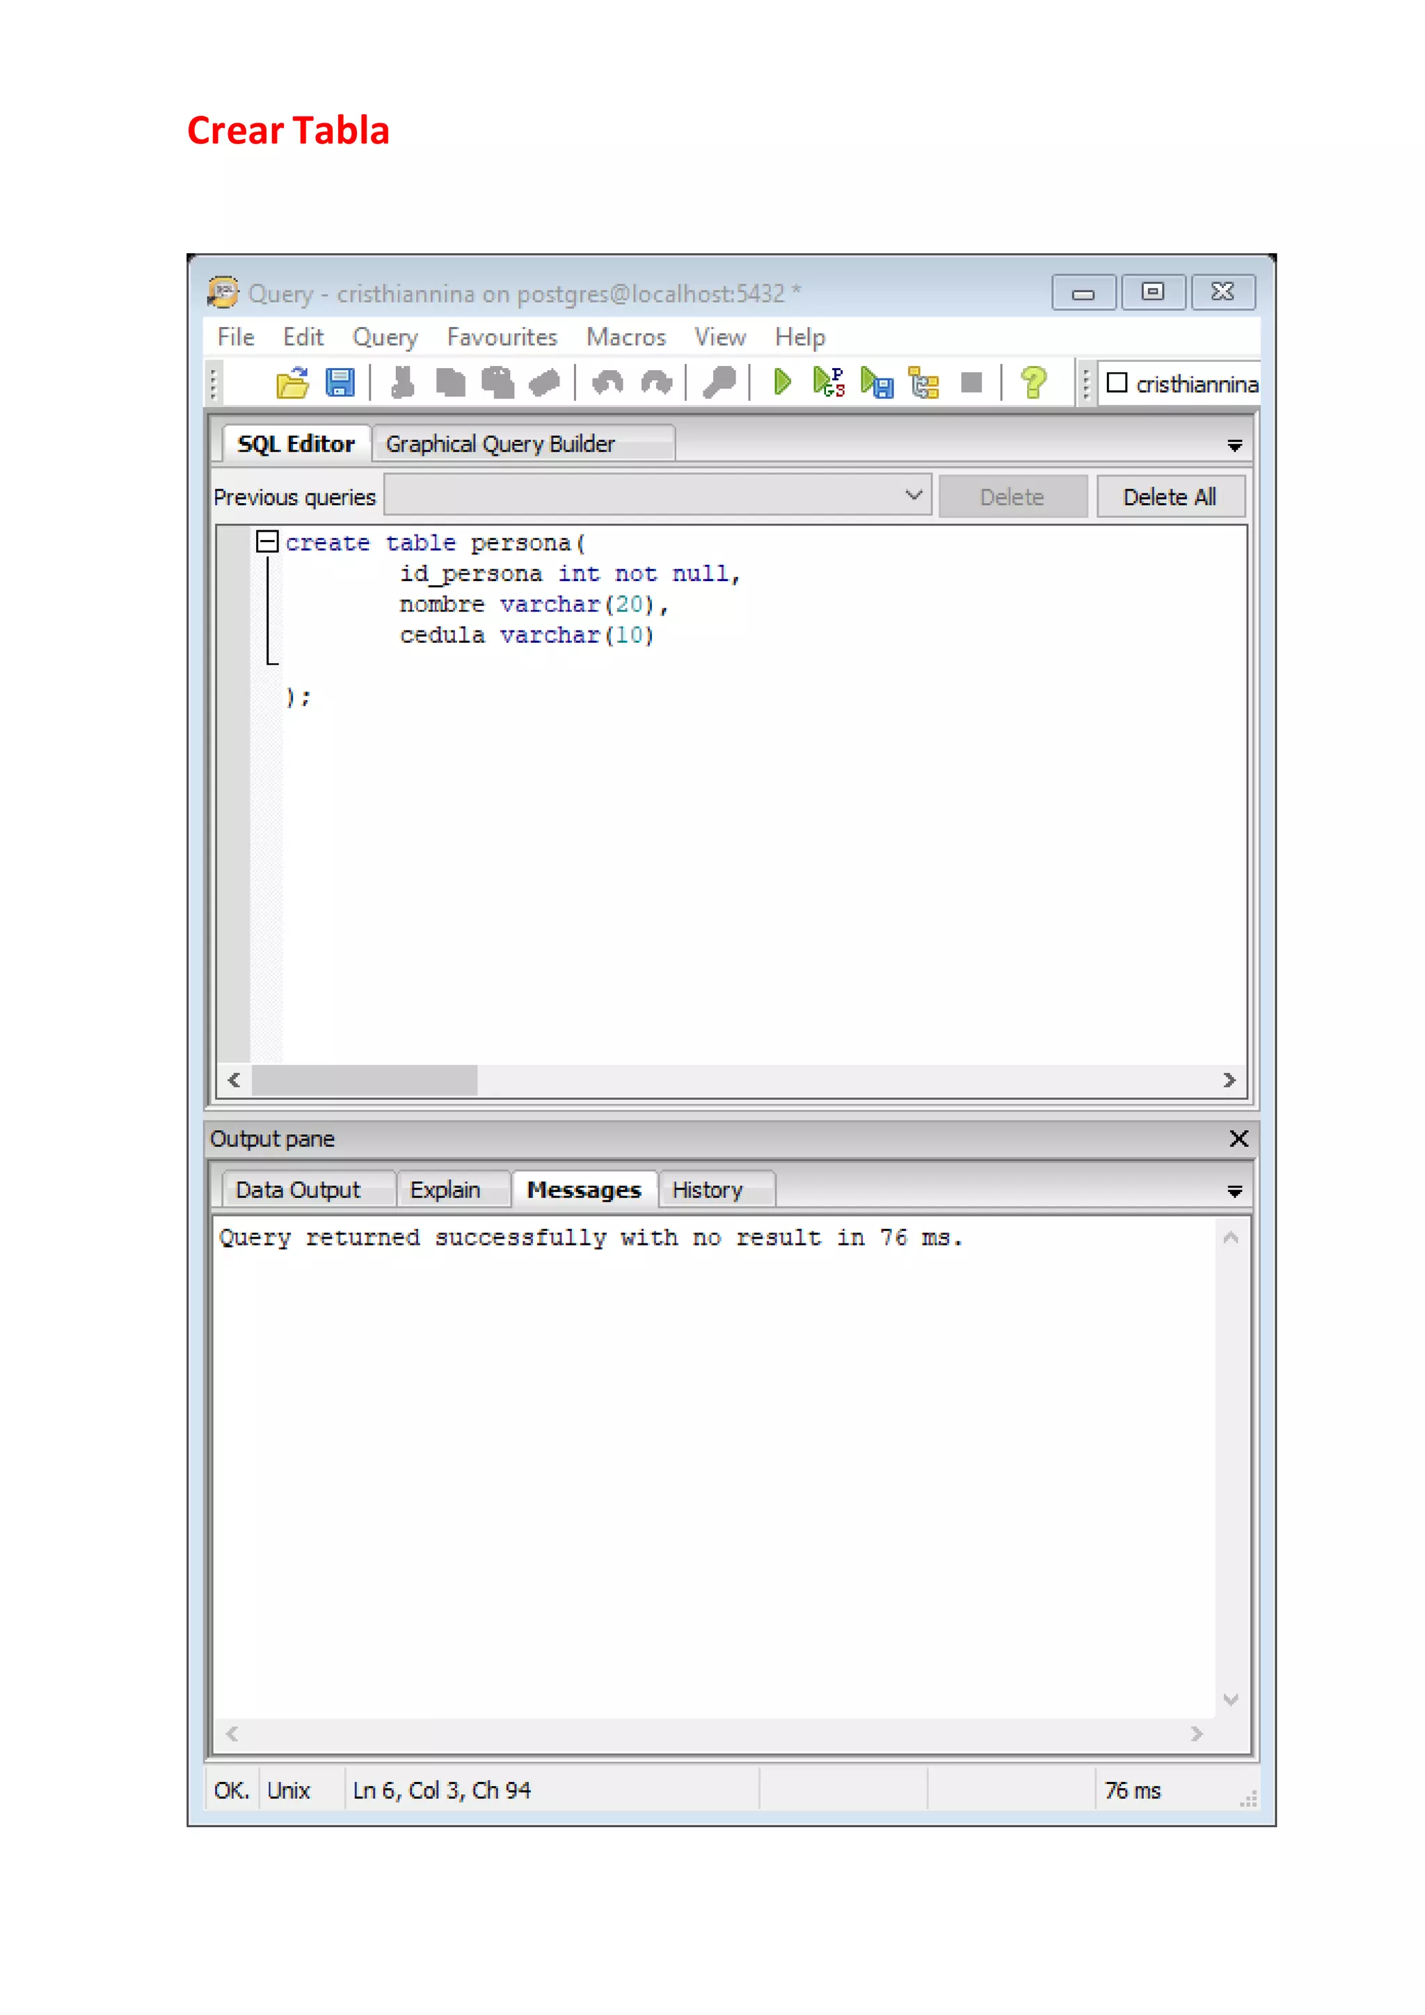Viewport: 1425px width, 2015px height.
Task: Click the 'OK.' status bar entry
Action: [x=232, y=1790]
